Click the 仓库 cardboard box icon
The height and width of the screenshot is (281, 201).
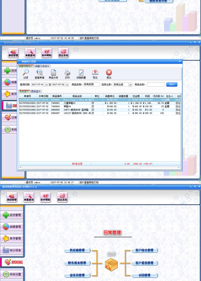pyautogui.click(x=111, y=265)
